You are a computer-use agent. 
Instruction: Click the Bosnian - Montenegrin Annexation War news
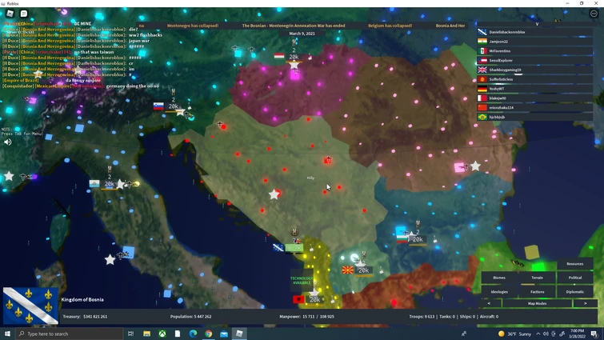click(x=294, y=26)
